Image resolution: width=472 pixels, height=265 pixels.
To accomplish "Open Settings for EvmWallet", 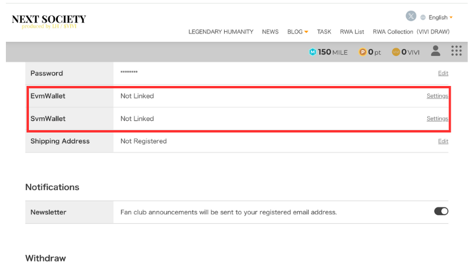I will coord(437,96).
